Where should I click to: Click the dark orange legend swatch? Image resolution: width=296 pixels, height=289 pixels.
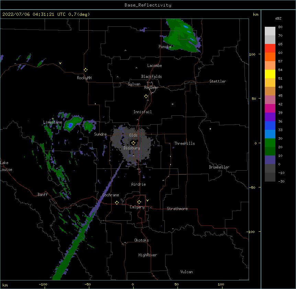[270, 57]
